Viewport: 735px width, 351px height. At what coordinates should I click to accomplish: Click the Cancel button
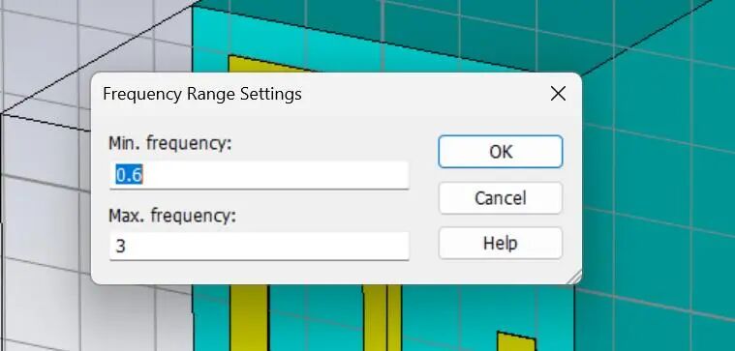(x=500, y=198)
